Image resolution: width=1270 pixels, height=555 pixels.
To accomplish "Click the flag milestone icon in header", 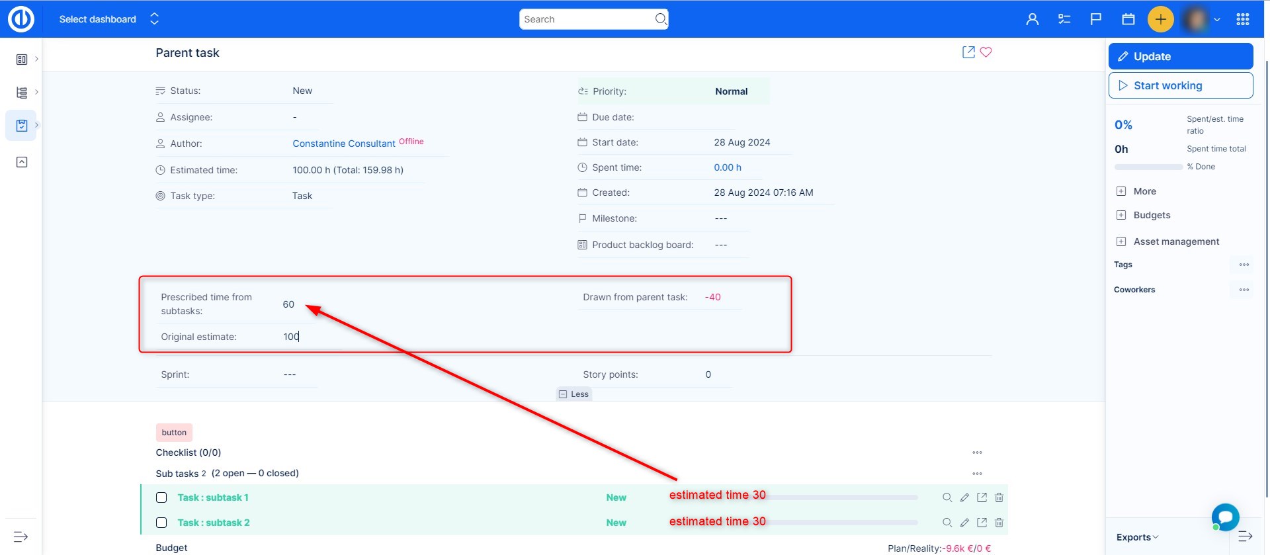I will (x=1096, y=19).
